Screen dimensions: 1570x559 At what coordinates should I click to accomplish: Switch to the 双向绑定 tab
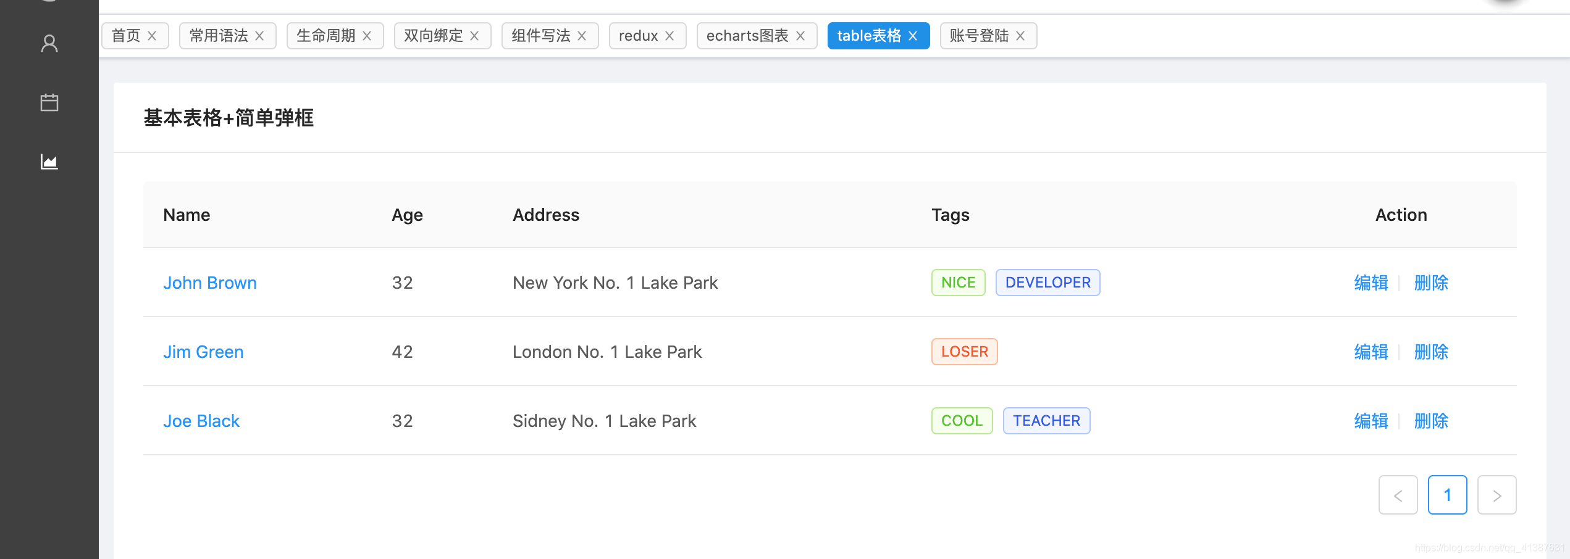tap(433, 35)
